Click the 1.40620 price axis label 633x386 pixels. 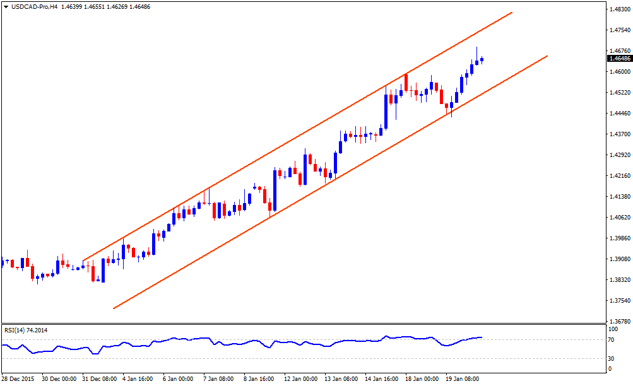[620, 218]
